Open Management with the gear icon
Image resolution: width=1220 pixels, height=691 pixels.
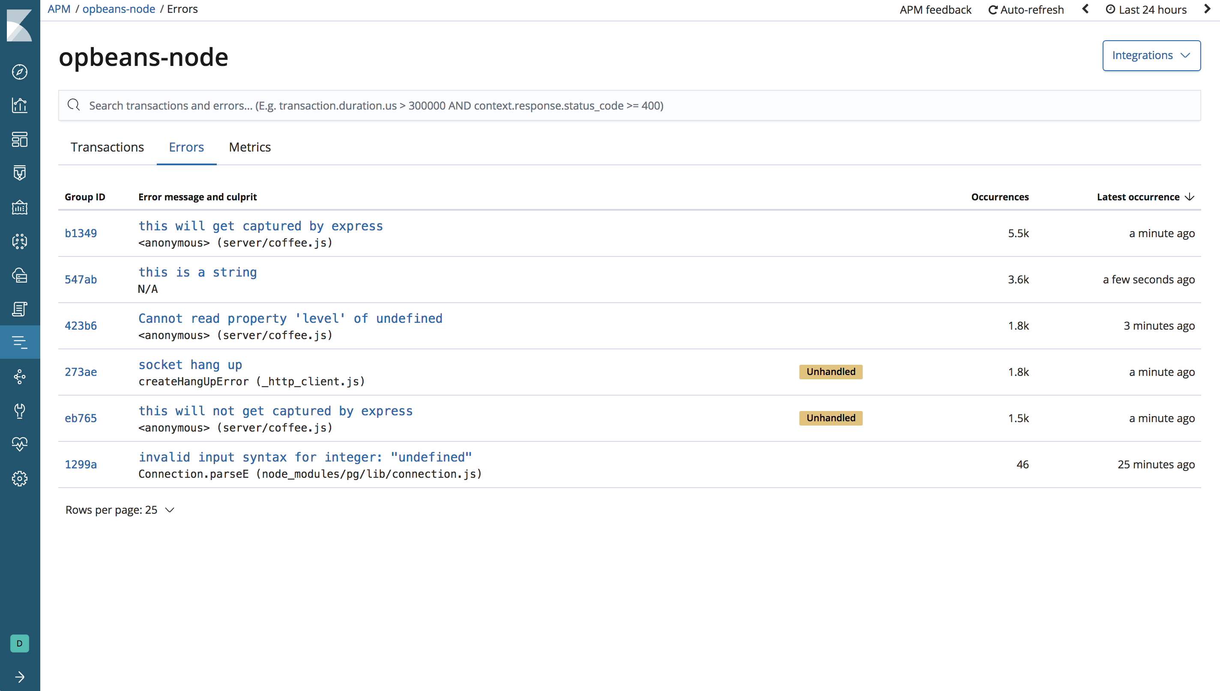coord(19,478)
